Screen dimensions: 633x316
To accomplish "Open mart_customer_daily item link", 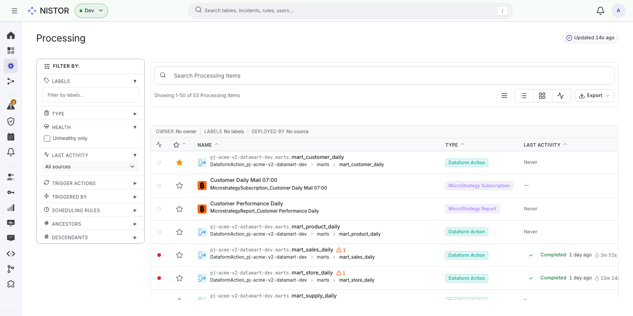I will [x=277, y=157].
